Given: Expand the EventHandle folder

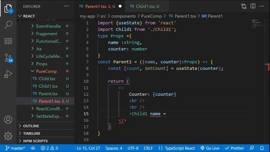Looking at the screenshot, I should click(x=48, y=26).
